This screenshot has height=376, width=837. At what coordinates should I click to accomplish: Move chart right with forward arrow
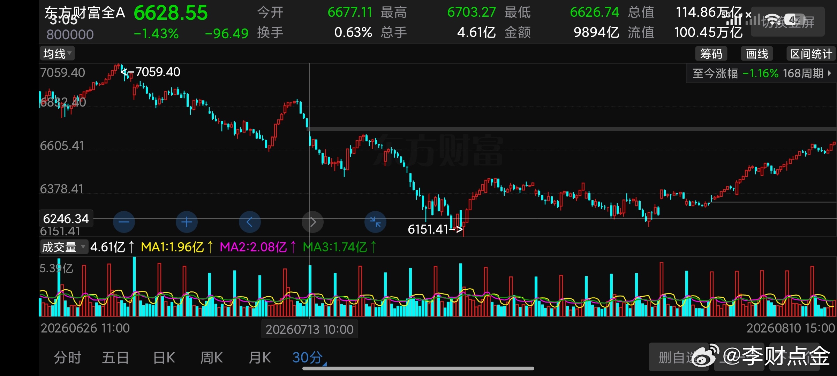(312, 222)
